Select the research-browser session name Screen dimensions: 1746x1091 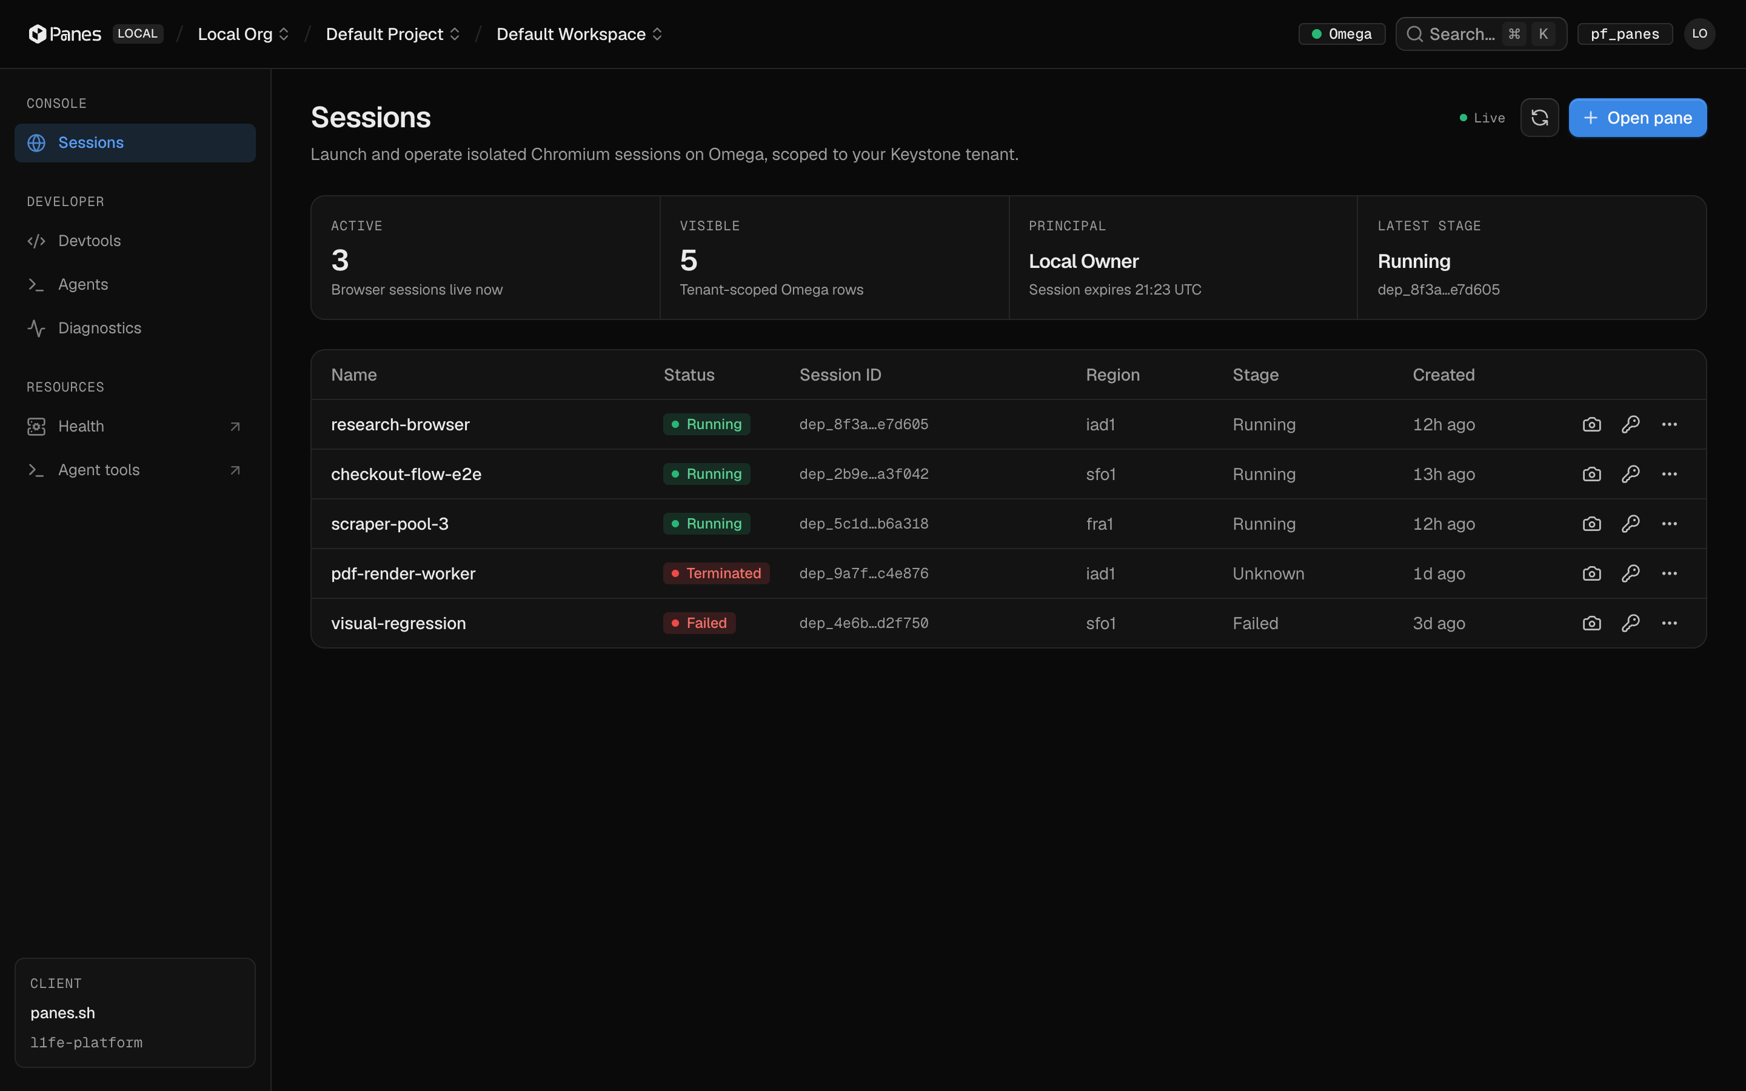pos(400,424)
